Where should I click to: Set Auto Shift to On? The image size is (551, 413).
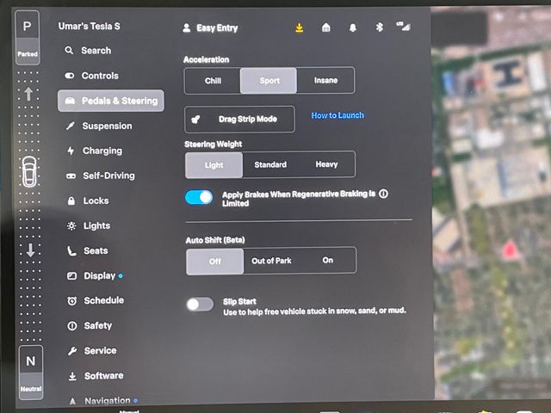[x=328, y=260]
